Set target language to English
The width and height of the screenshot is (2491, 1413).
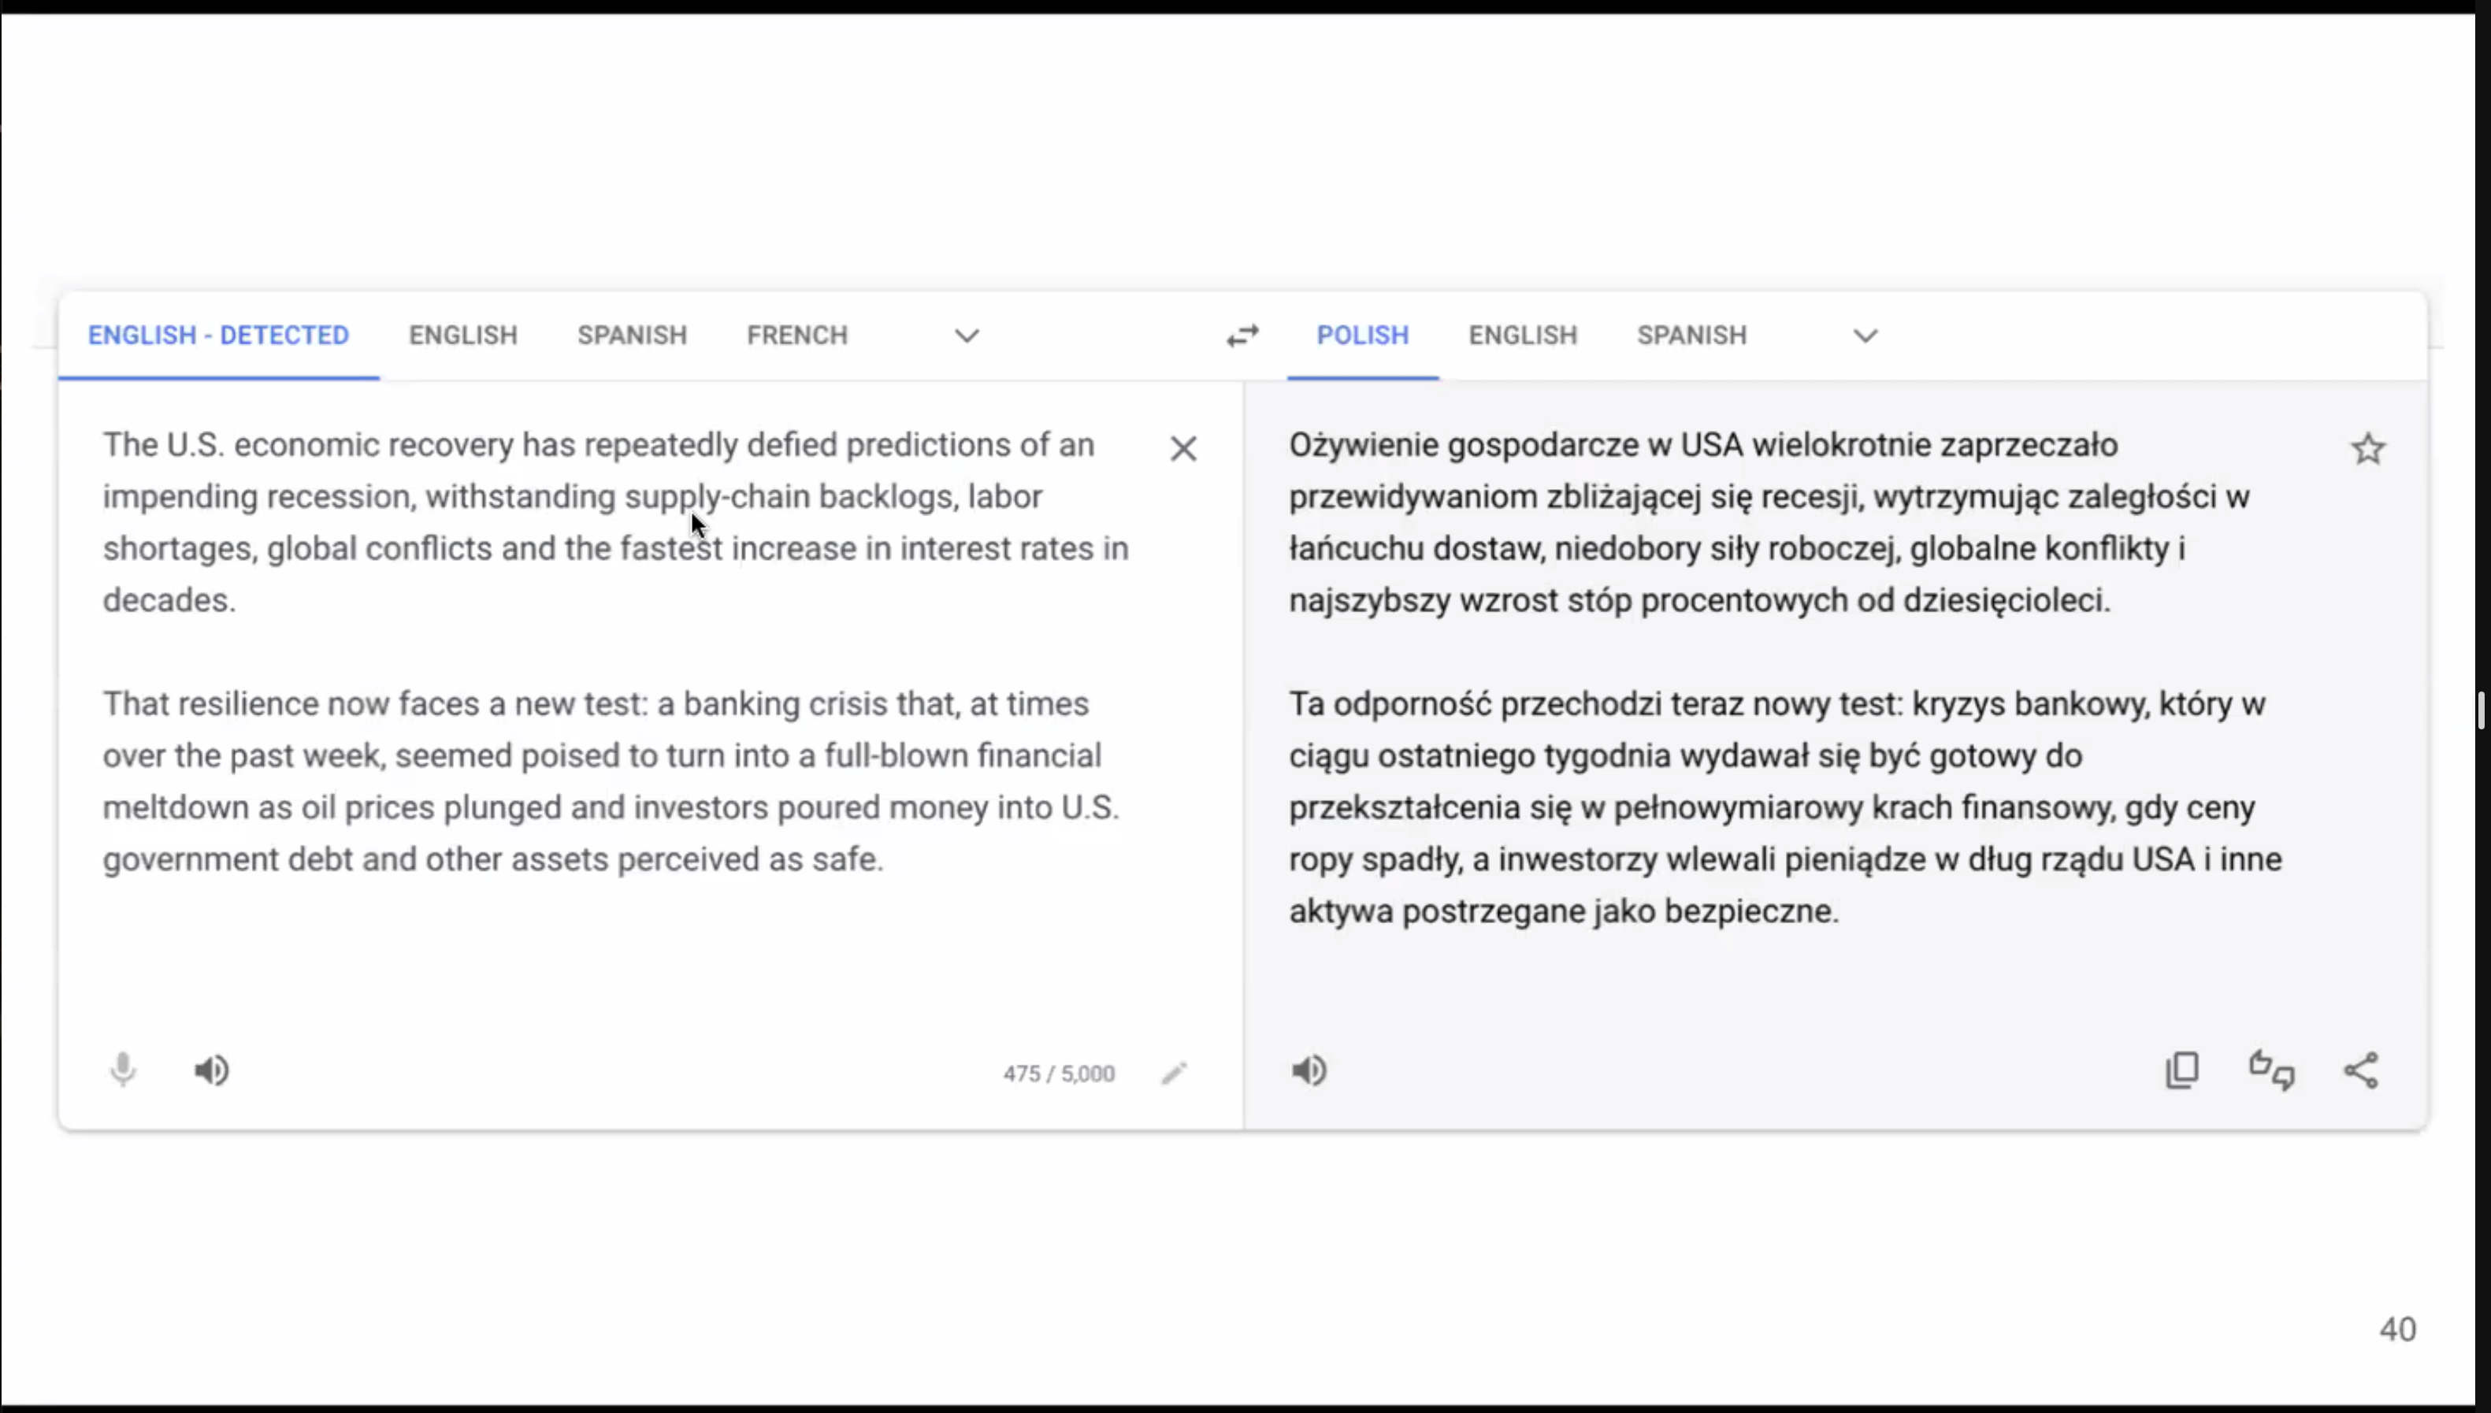pyautogui.click(x=1523, y=336)
